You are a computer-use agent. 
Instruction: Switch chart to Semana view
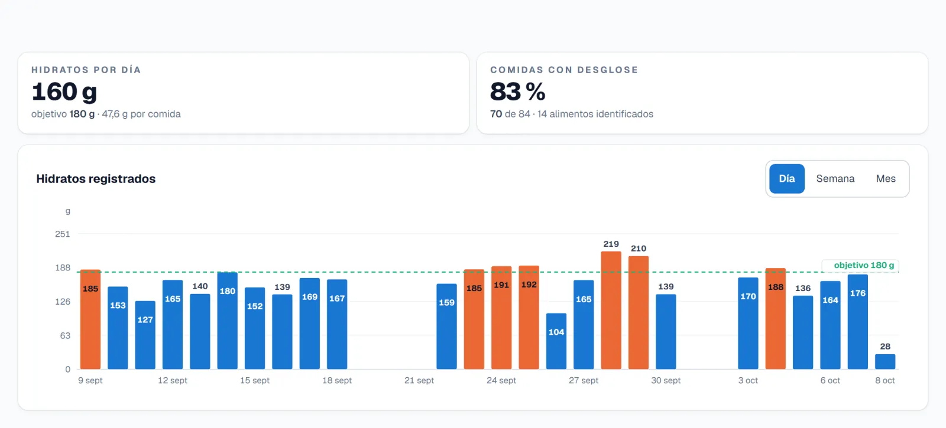pyautogui.click(x=835, y=179)
